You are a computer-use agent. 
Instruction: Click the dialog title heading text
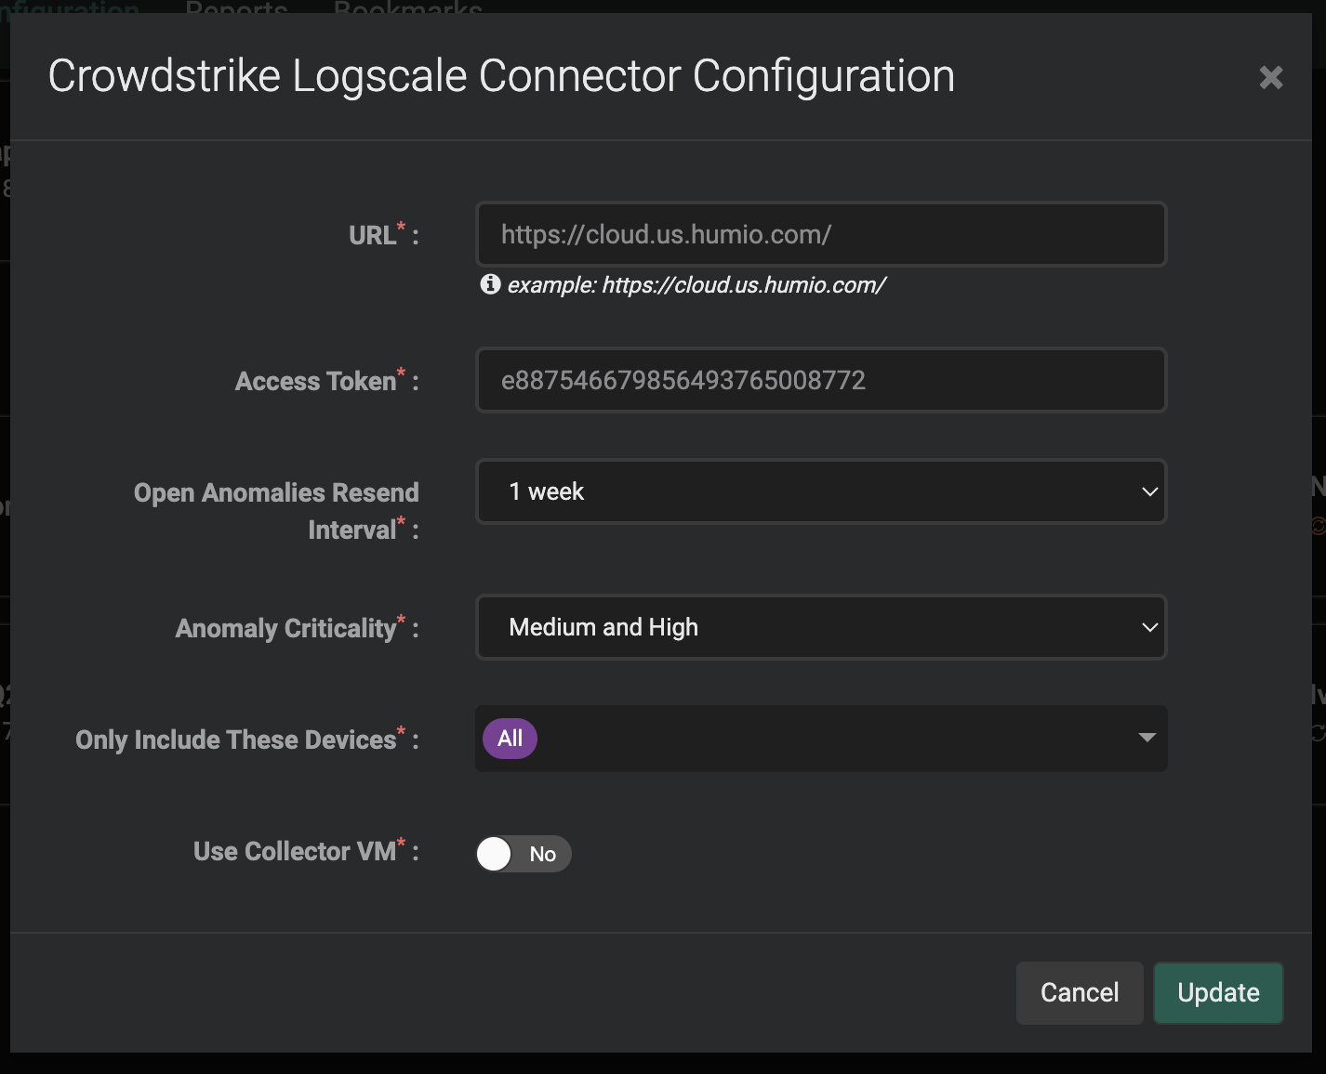[x=501, y=76]
